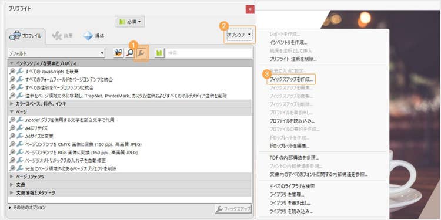Click the wrench icon beside A4にリサイズ
This screenshot has width=441, height=220.
[19, 128]
